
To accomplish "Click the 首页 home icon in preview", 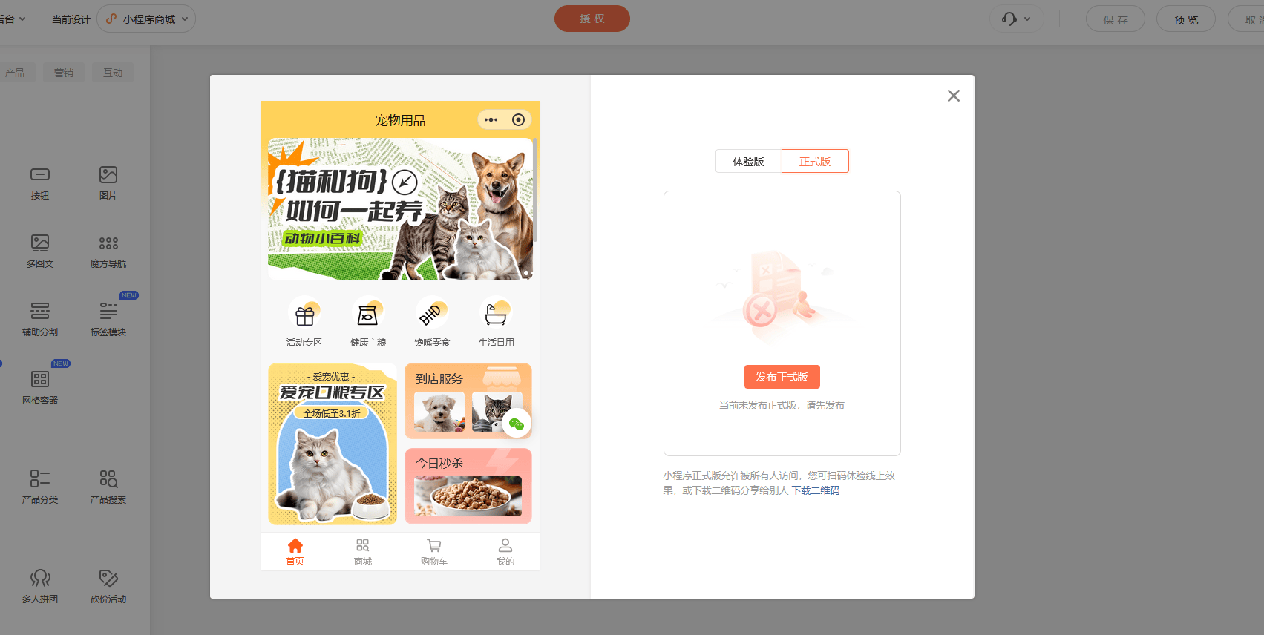I will tap(295, 546).
